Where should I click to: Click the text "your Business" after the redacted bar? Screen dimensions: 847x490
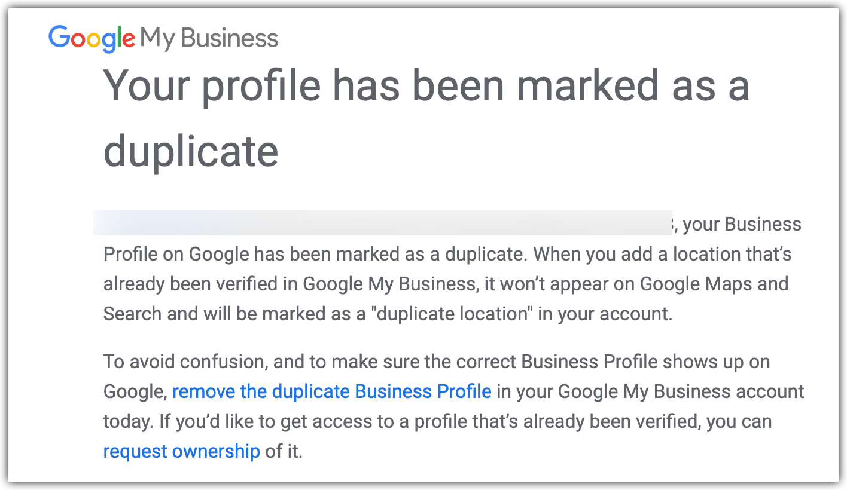(742, 224)
